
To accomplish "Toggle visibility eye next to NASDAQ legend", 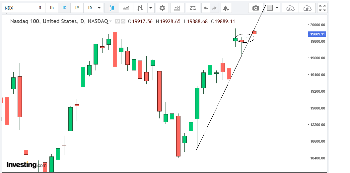I will pyautogui.click(x=117, y=21).
